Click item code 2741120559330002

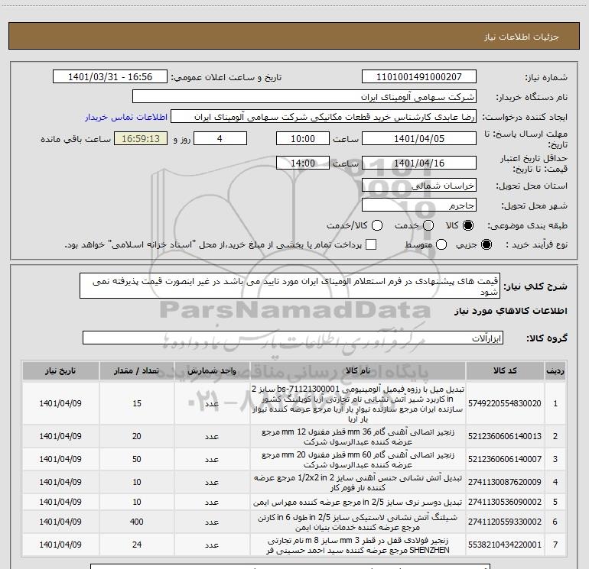tap(505, 522)
